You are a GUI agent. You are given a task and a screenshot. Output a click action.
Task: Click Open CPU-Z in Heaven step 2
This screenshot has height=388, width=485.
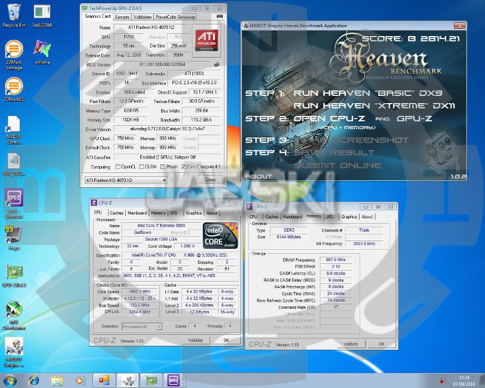(329, 118)
